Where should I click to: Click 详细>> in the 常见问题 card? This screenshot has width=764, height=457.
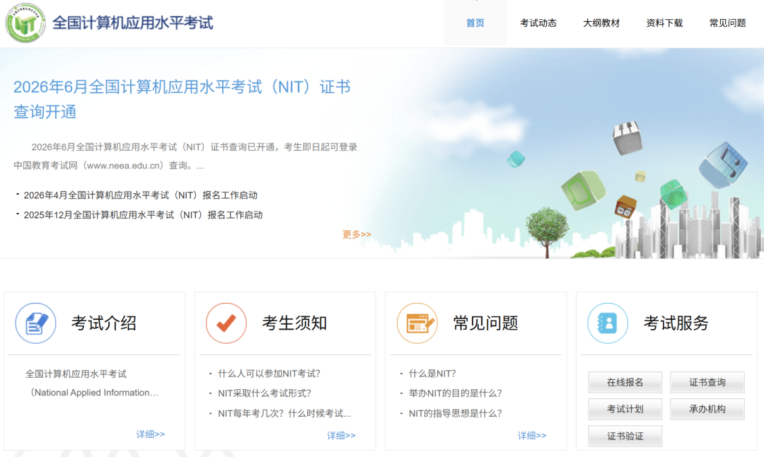point(532,436)
